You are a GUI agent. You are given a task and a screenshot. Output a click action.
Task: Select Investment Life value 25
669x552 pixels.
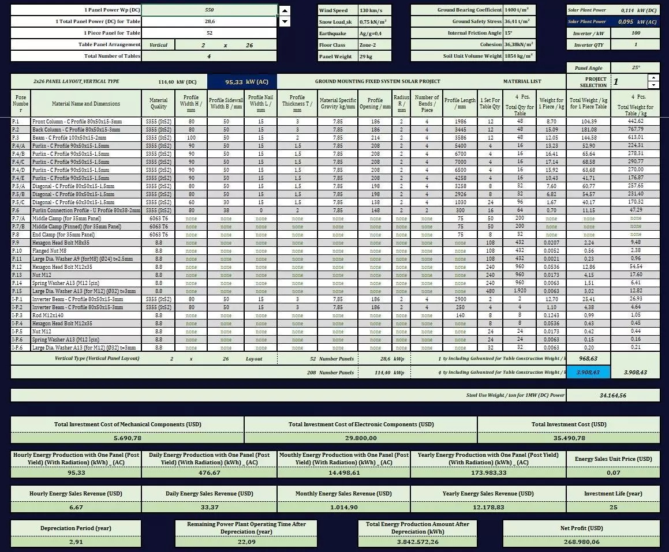point(613,507)
